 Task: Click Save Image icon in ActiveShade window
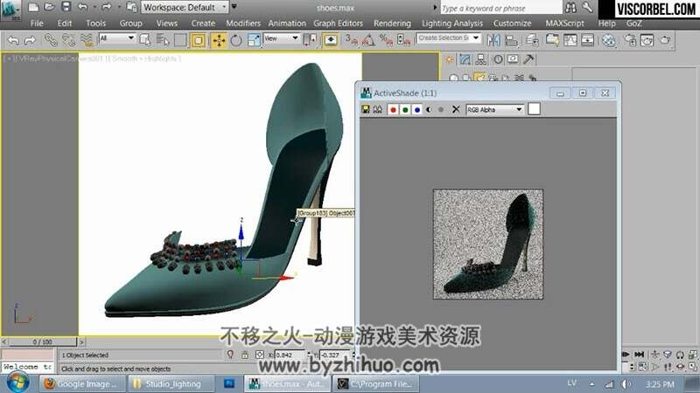pyautogui.click(x=366, y=109)
